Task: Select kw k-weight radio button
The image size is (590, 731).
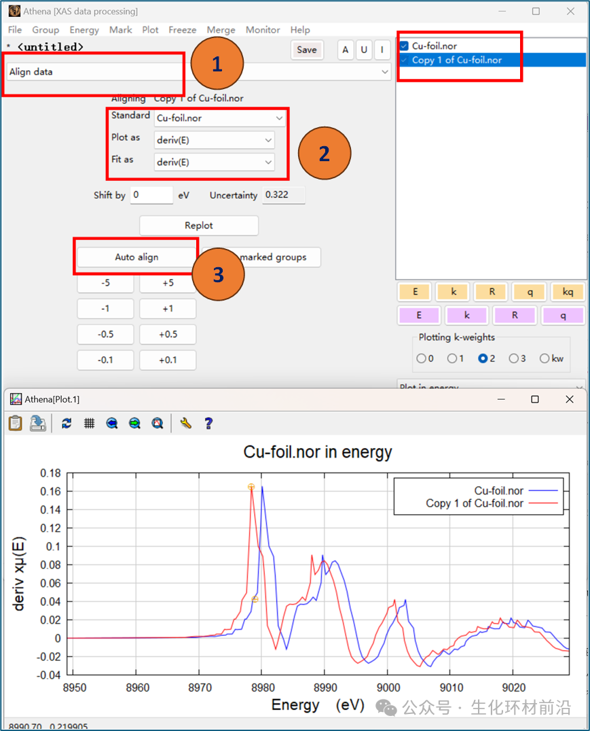Action: pyautogui.click(x=544, y=358)
